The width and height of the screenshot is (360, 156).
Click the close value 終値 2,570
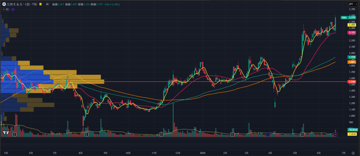pos(97,4)
